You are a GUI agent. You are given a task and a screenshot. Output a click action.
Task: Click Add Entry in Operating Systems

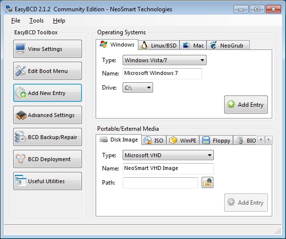[246, 105]
